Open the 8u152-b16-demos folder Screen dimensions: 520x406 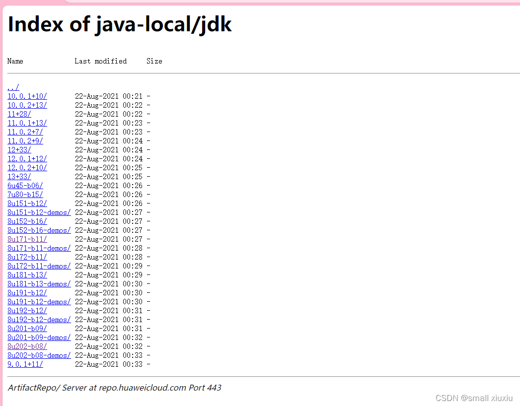pos(39,230)
